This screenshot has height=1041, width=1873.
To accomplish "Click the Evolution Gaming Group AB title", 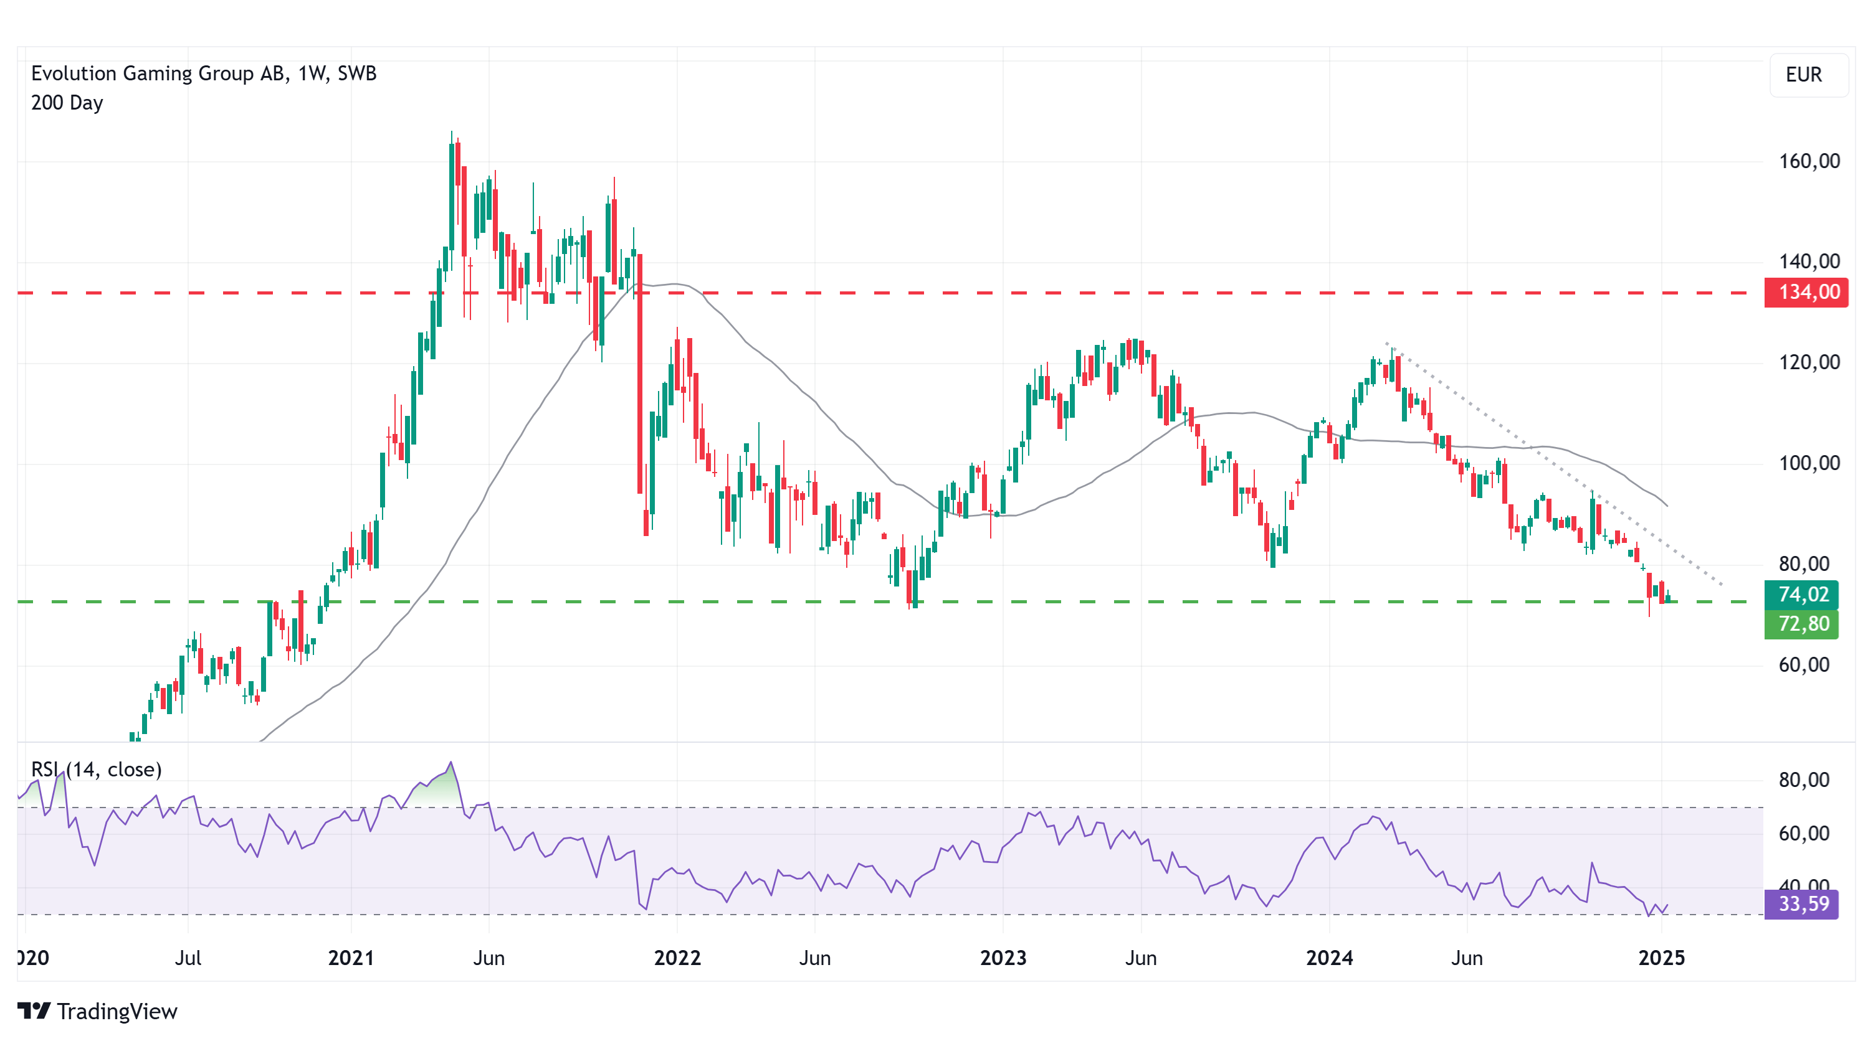I will (x=204, y=73).
